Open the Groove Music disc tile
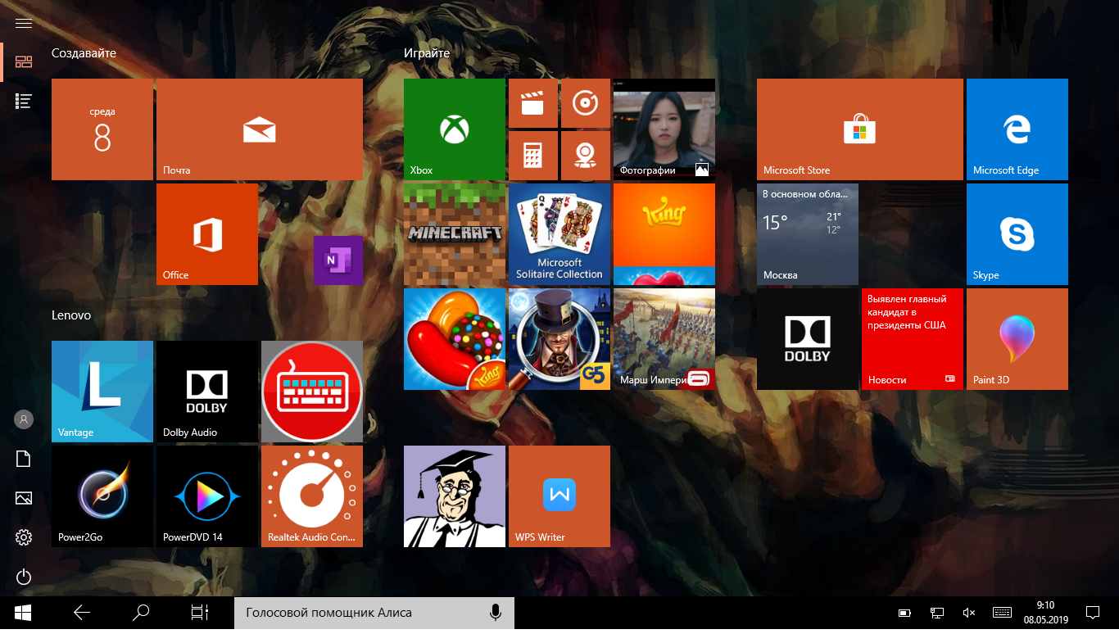1119x634 pixels. coord(586,103)
